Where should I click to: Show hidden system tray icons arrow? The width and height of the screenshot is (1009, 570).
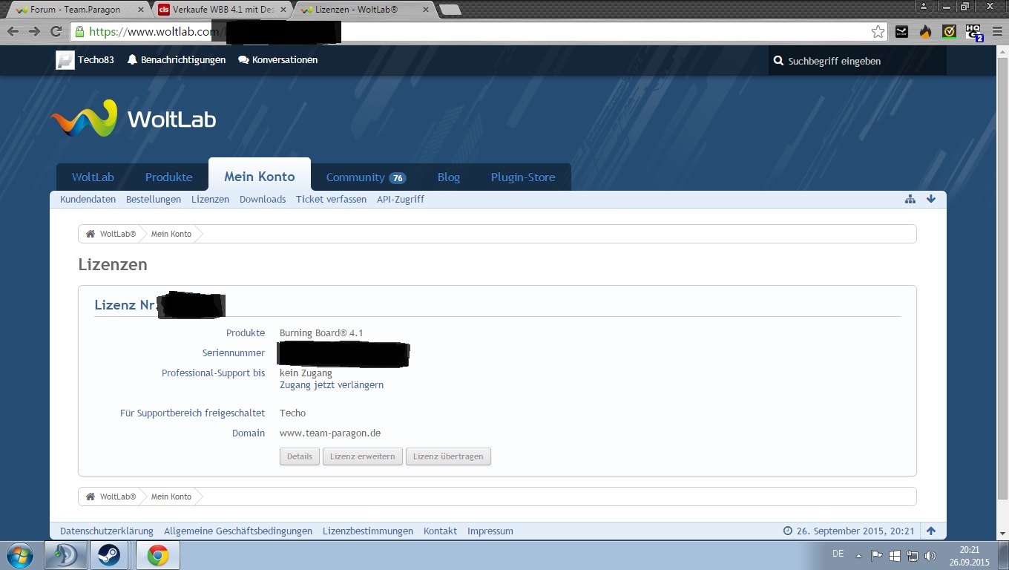pos(858,555)
